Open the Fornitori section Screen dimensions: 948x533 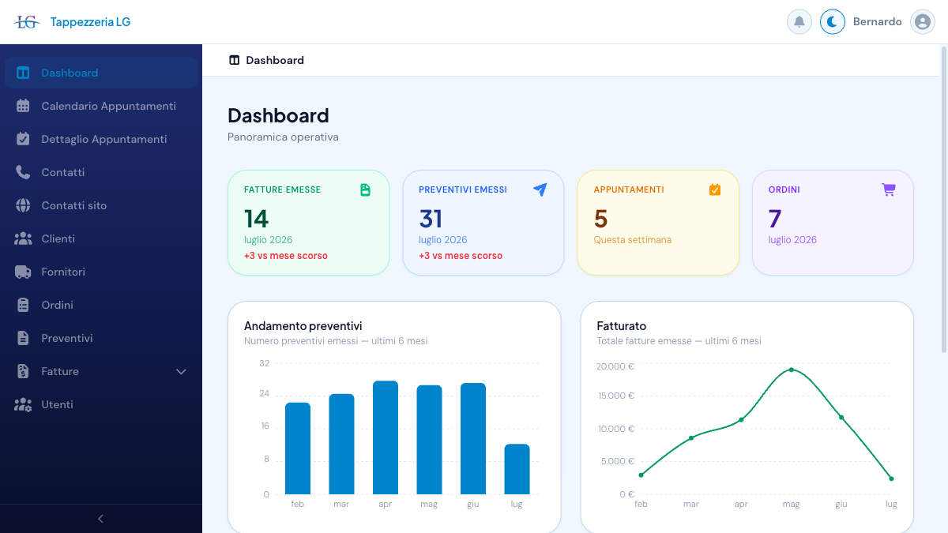tap(101, 272)
